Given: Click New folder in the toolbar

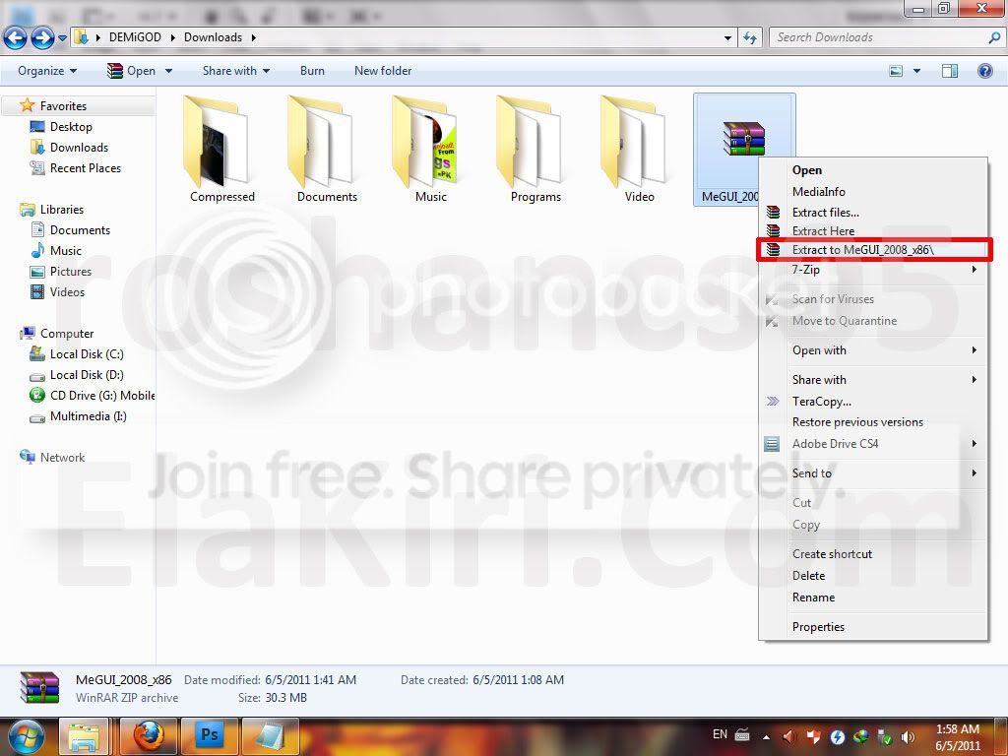Looking at the screenshot, I should point(383,71).
